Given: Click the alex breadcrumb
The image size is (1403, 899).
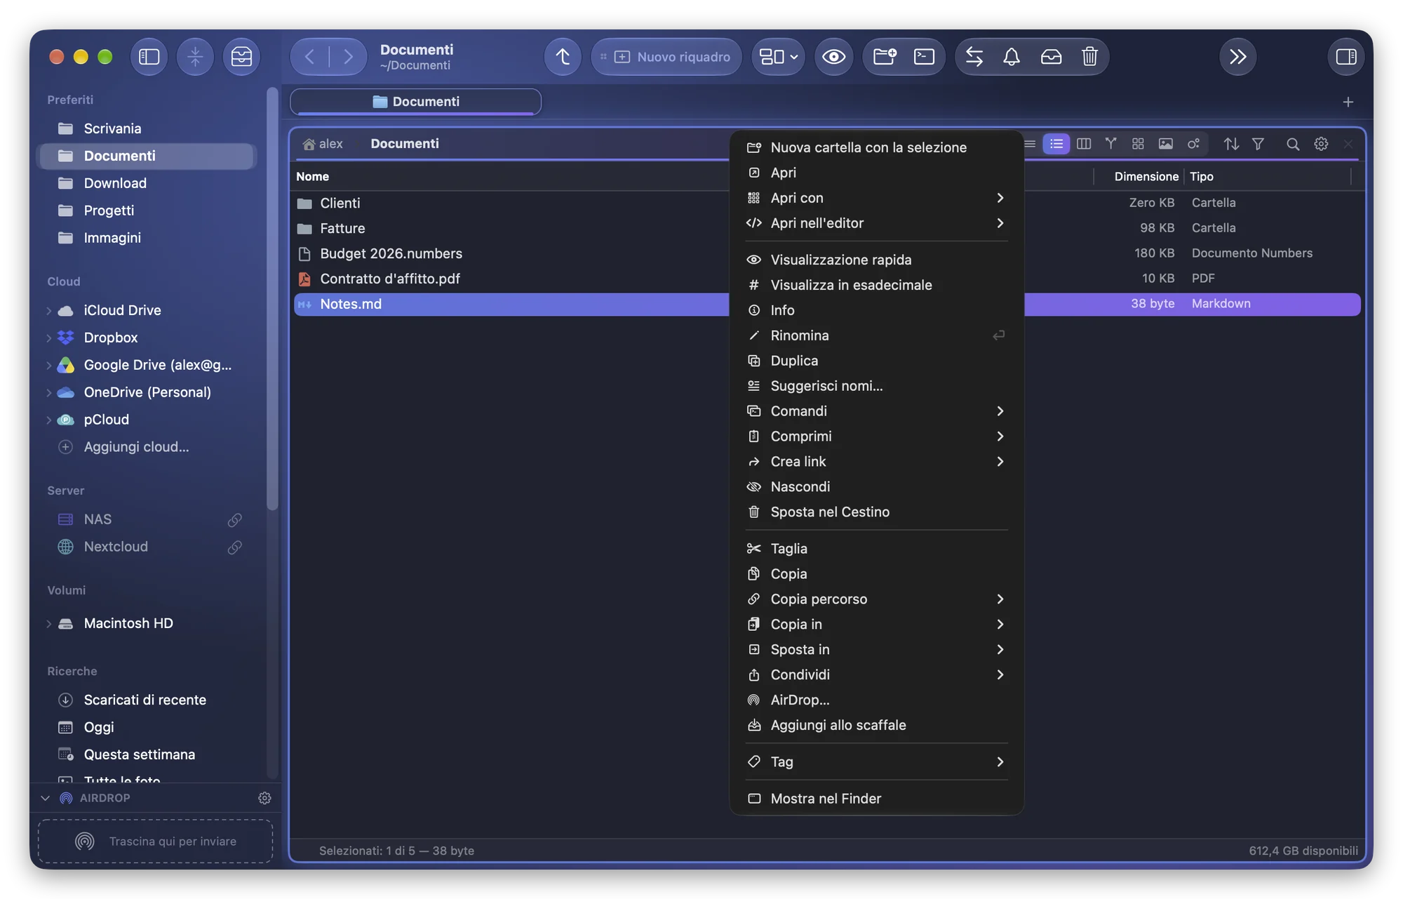Looking at the screenshot, I should 323,144.
